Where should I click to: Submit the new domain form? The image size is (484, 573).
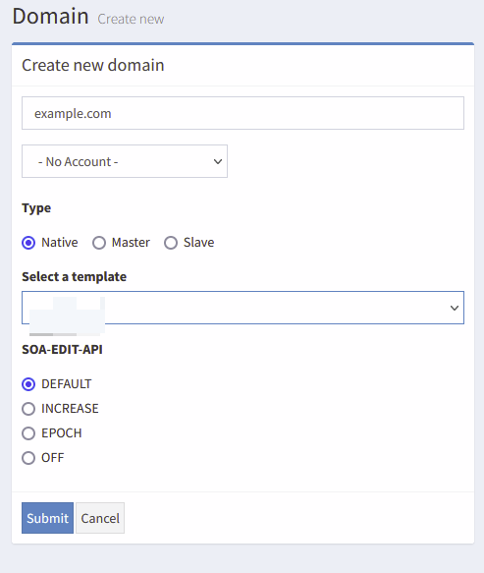[x=47, y=518]
